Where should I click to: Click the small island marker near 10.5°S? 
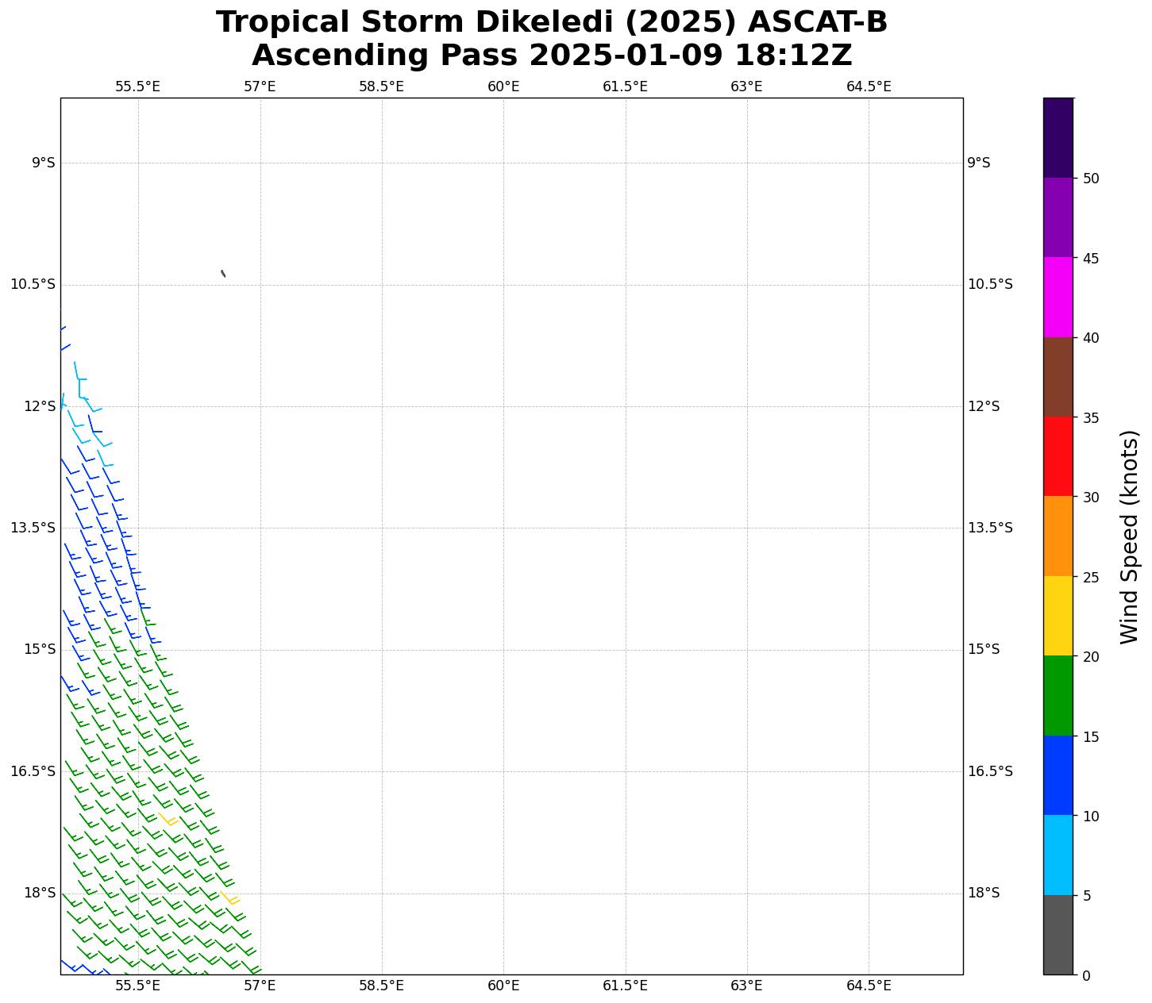coord(223,274)
